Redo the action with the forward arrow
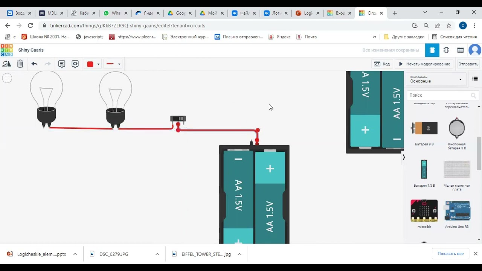Screen dimensions: 482x271 tap(47, 64)
